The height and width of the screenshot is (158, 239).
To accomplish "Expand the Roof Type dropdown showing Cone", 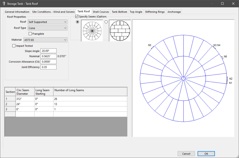I will (x=48, y=28).
